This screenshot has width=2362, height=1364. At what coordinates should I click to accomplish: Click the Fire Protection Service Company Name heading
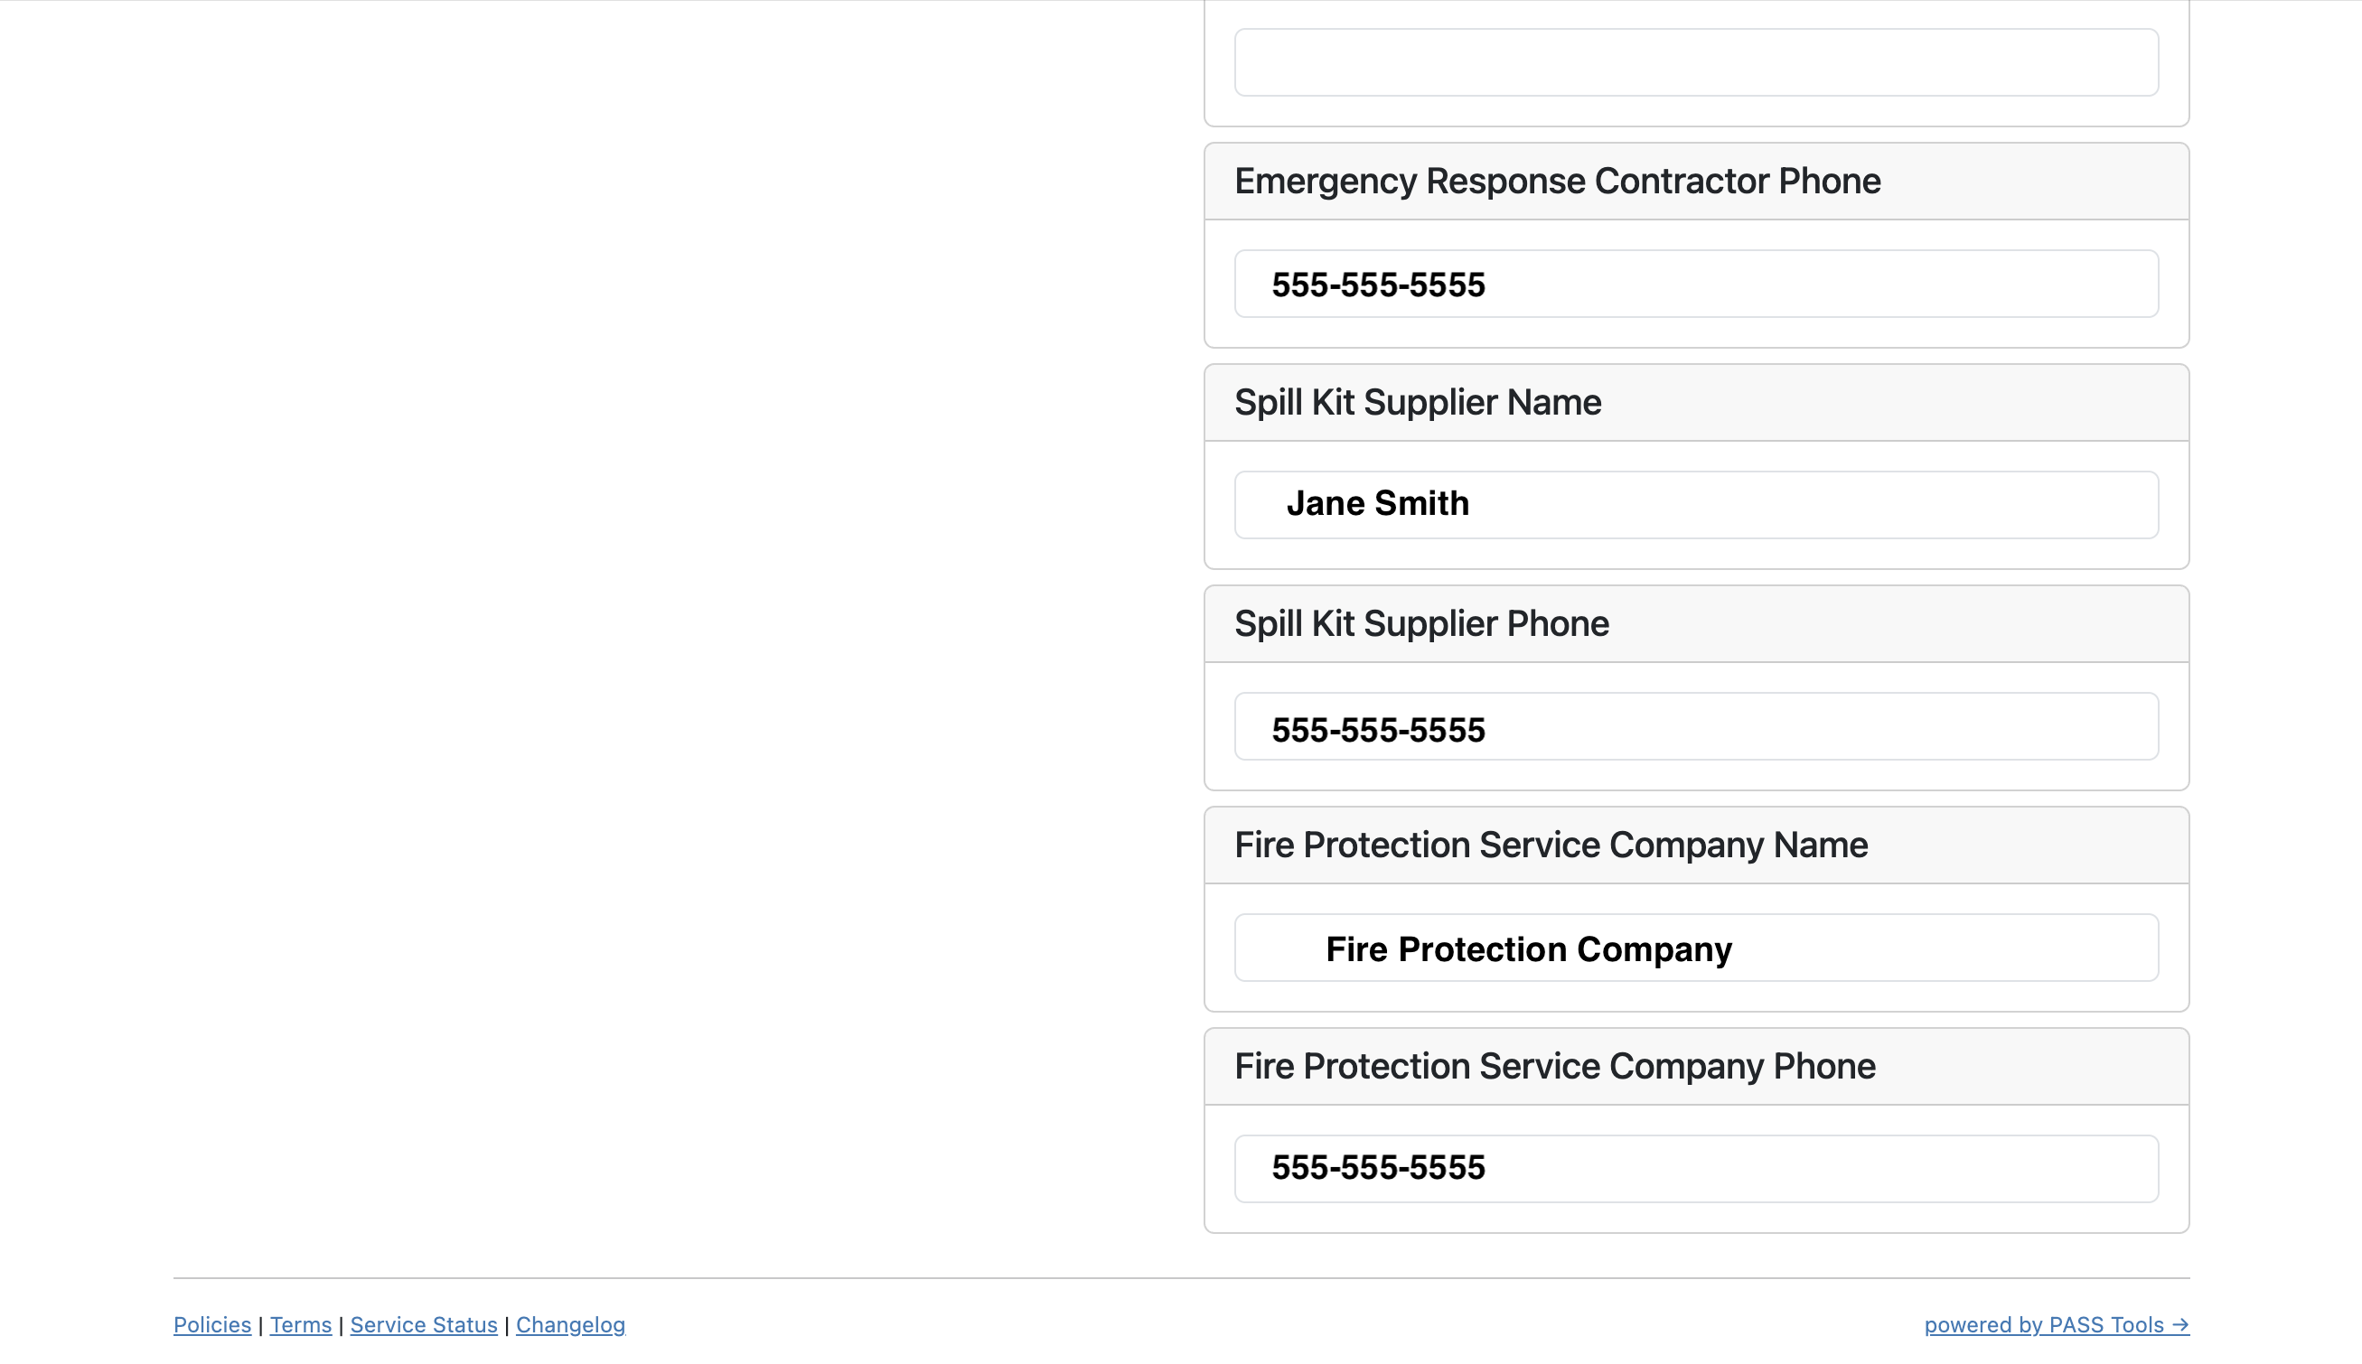(1550, 845)
